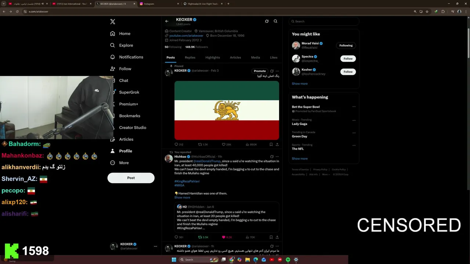This screenshot has height=264, width=470.
Task: Open the #MIGA hashtag
Action: point(179,186)
